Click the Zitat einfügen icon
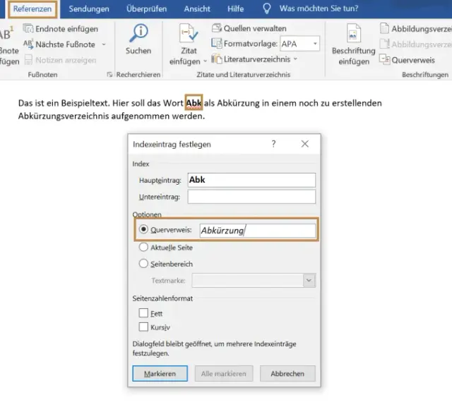 coord(189,33)
